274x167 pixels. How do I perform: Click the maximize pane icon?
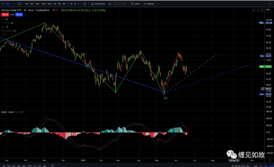tap(262, 10)
